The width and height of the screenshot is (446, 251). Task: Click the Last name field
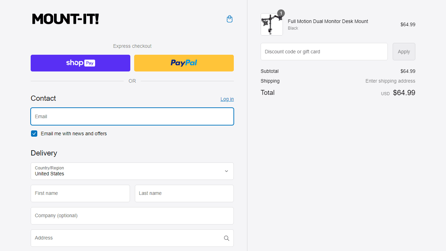pos(184,193)
